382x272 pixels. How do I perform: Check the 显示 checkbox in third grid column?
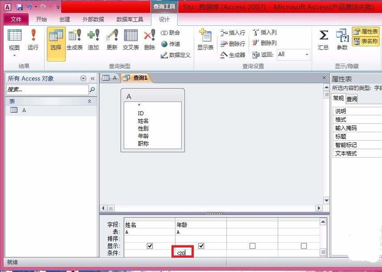tap(252, 246)
